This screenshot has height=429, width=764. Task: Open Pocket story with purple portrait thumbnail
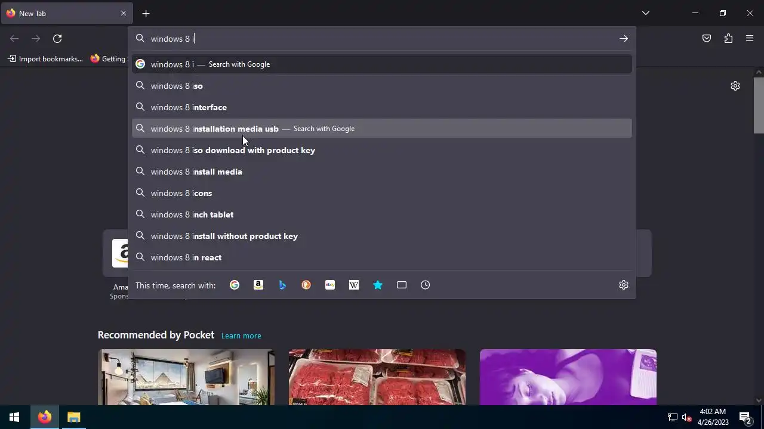pos(568,377)
